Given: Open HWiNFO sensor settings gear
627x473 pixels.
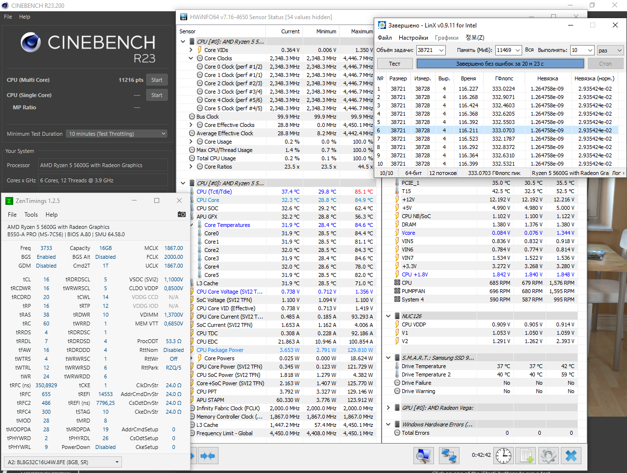Looking at the screenshot, I should coord(549,455).
